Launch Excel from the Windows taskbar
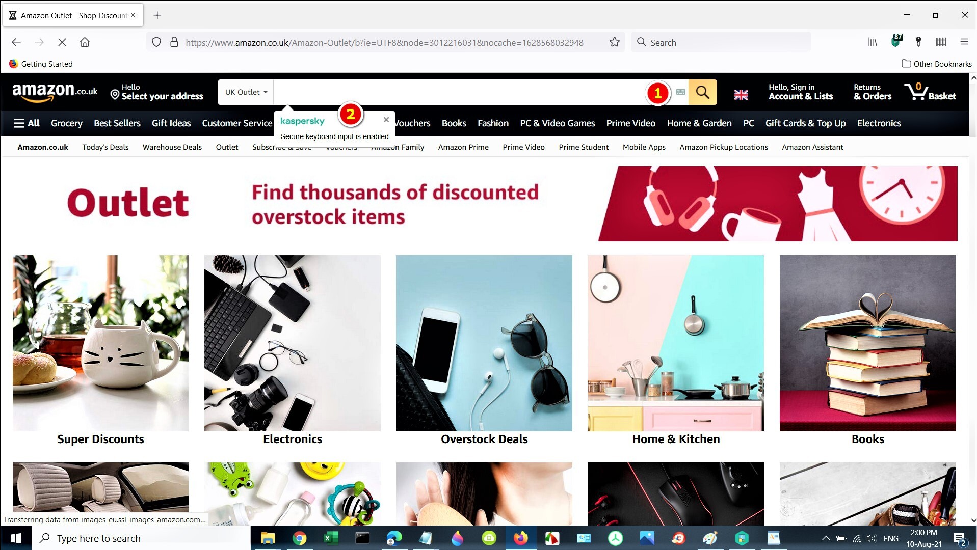Image resolution: width=977 pixels, height=550 pixels. [x=331, y=538]
